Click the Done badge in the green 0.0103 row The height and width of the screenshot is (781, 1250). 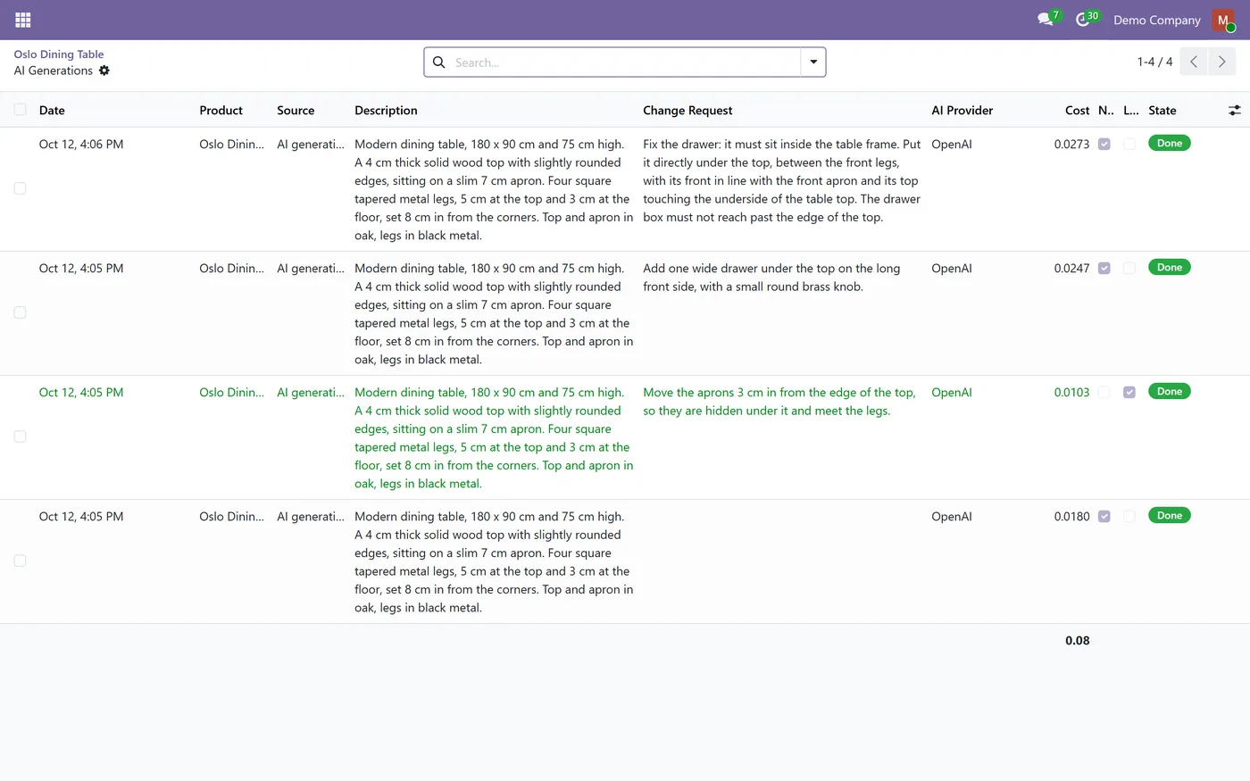pos(1170,391)
